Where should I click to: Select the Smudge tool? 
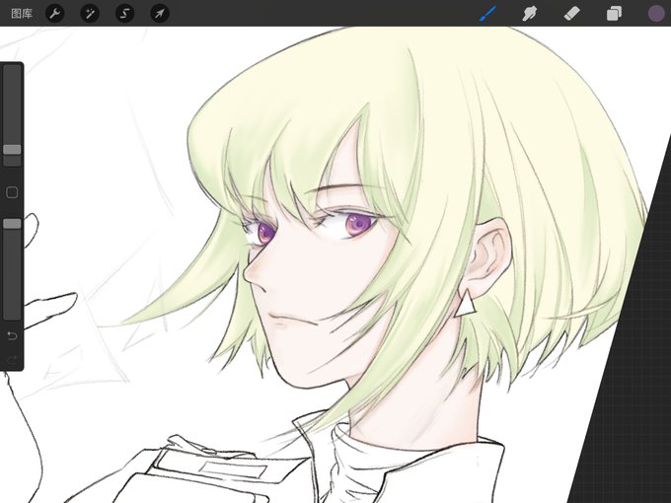pos(530,14)
